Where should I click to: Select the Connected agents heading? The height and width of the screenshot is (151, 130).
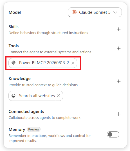[x=26, y=112]
